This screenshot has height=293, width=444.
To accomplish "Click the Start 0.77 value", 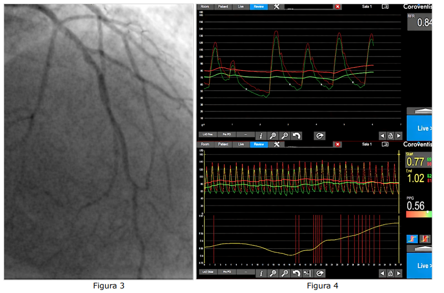I will pos(415,162).
